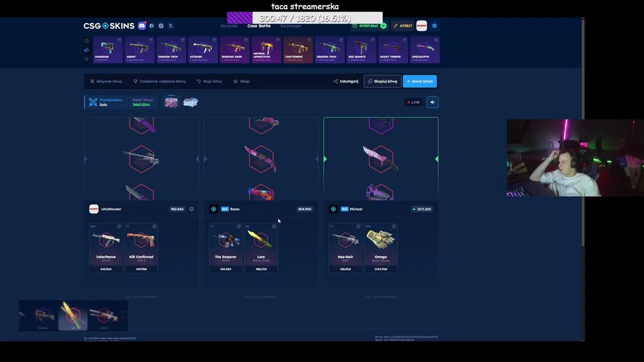Open the Instagram social icon
Viewport: 644px width, 362px height.
click(x=161, y=26)
